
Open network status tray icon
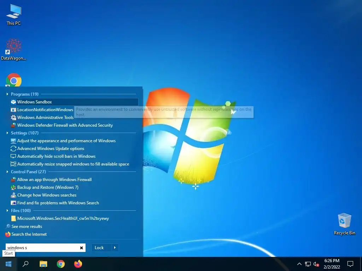(308, 264)
